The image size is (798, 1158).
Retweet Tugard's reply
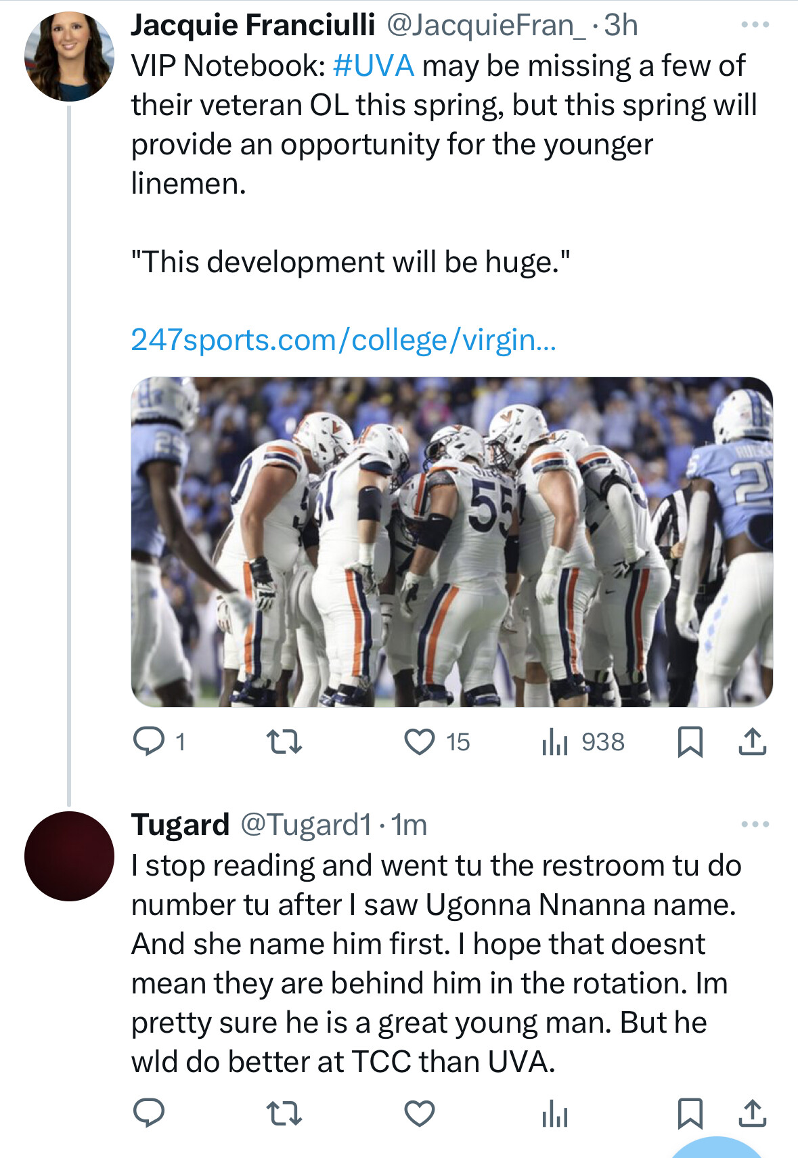click(x=284, y=1113)
